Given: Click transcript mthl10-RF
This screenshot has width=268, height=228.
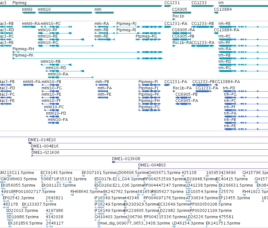Looking at the screenshot, I should point(54,33).
